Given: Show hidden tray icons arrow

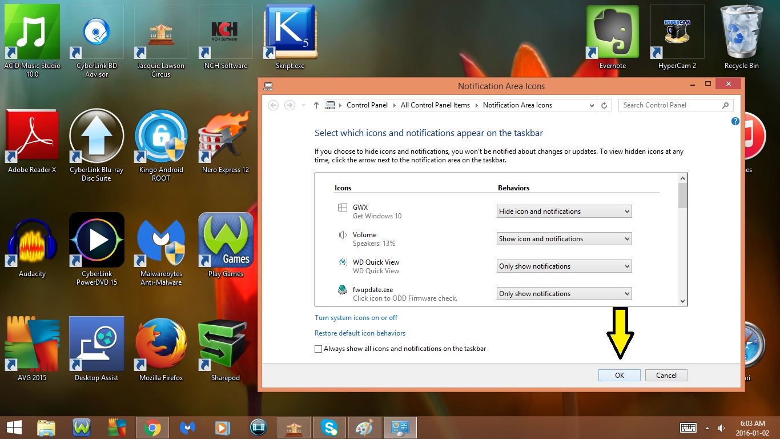Looking at the screenshot, I should pyautogui.click(x=707, y=428).
